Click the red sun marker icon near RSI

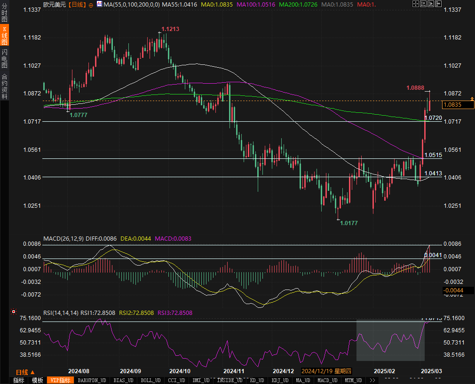click(13, 312)
